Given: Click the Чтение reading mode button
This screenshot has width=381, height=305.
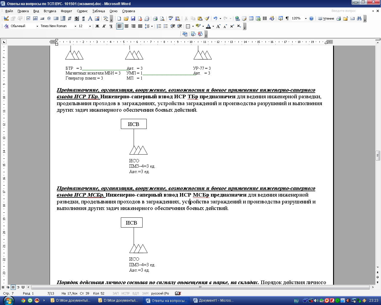Looking at the screenshot, I should (326, 18).
